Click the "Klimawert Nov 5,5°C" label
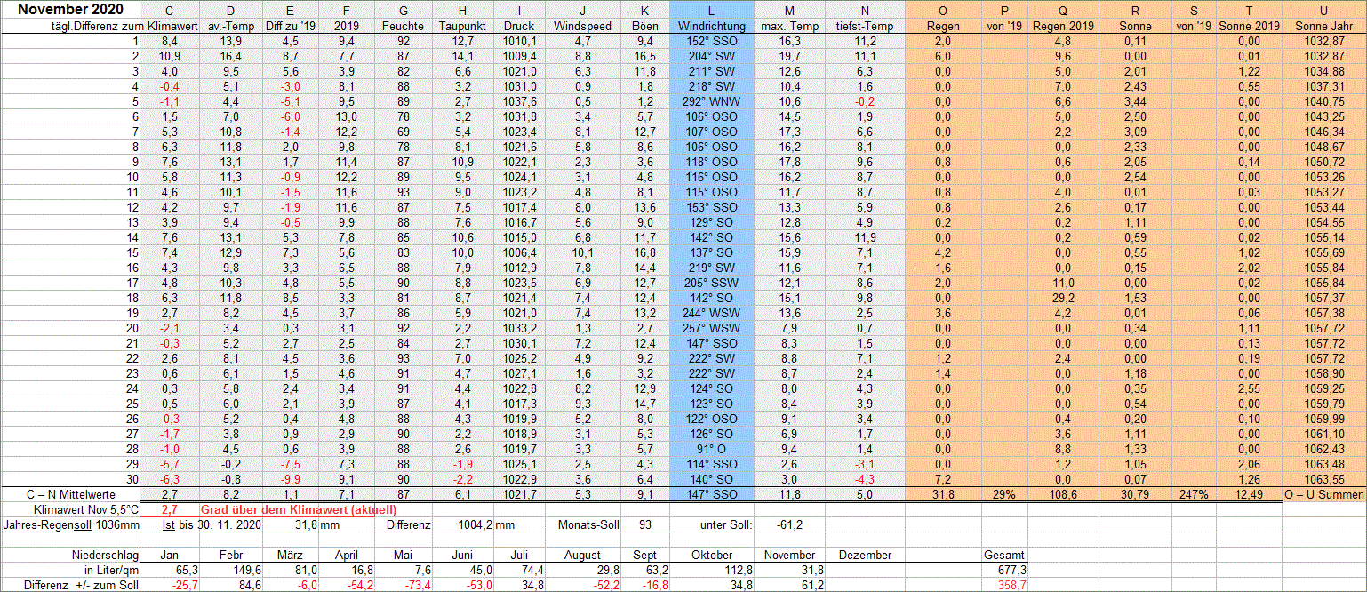The width and height of the screenshot is (1367, 592). [85, 510]
